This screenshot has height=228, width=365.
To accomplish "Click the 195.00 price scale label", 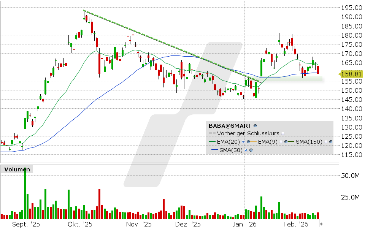I will coord(352,7).
